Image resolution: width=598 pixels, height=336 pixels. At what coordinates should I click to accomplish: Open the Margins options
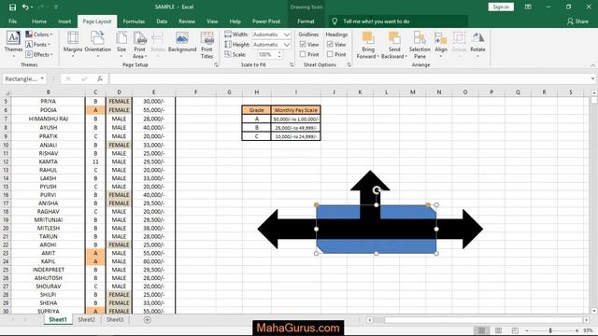click(x=73, y=45)
